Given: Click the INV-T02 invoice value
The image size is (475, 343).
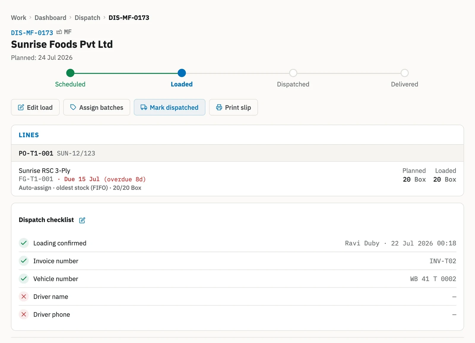Looking at the screenshot, I should [443, 261].
